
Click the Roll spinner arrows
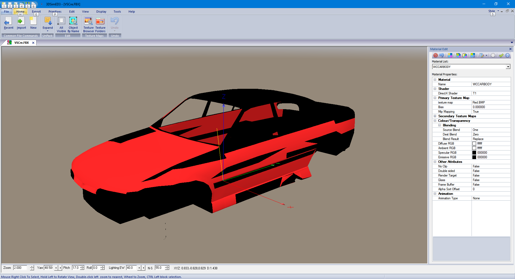coord(102,268)
